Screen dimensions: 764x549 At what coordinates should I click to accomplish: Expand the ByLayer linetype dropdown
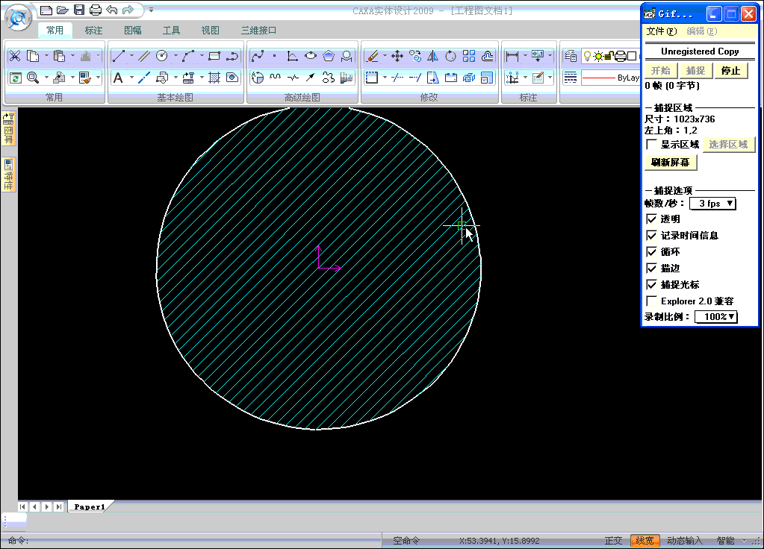609,78
